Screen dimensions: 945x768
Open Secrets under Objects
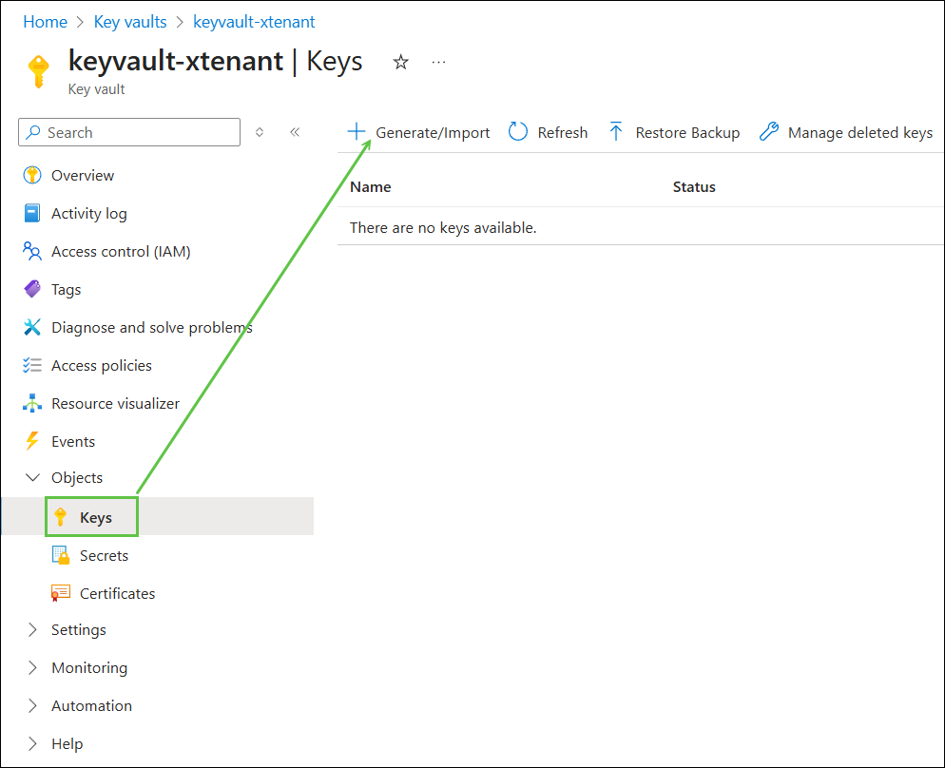(x=104, y=555)
